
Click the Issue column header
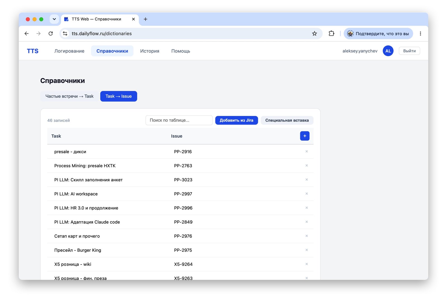pyautogui.click(x=177, y=136)
